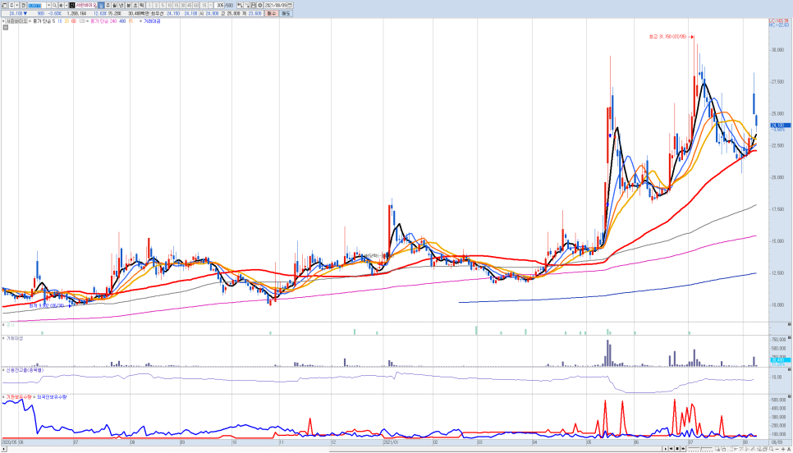Click the A text tool icon at bottom right
Image resolution: width=793 pixels, height=453 pixels.
(789, 449)
